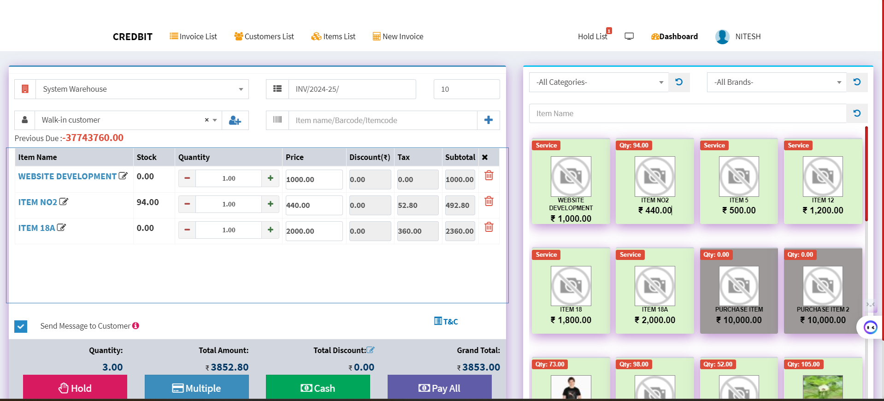Screen dimensions: 884x401
Task: Open the NITESH user menu
Action: pos(748,36)
